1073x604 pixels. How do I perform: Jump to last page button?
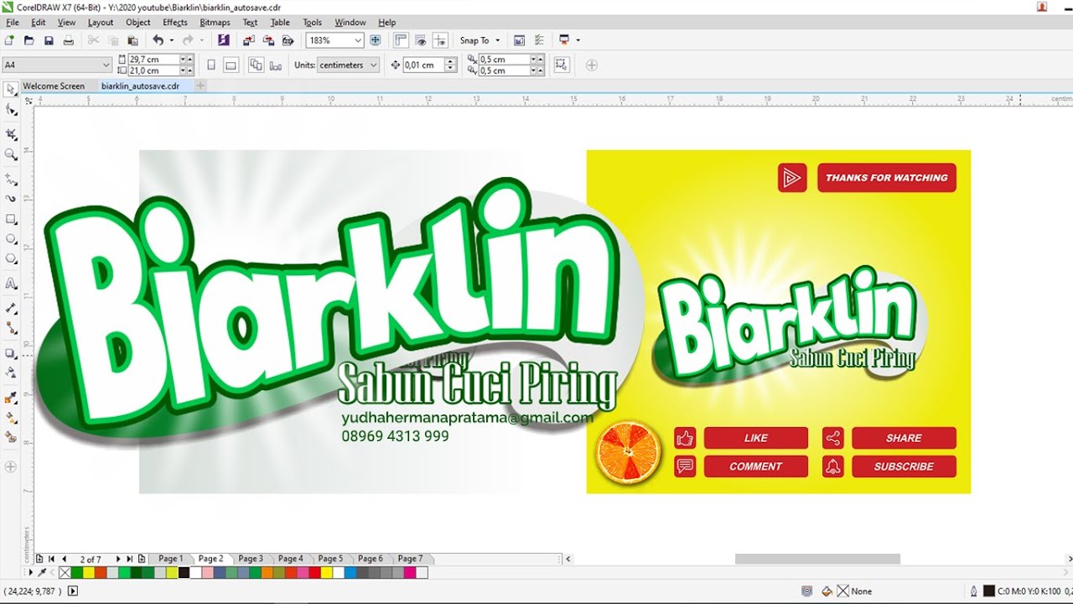coord(129,559)
